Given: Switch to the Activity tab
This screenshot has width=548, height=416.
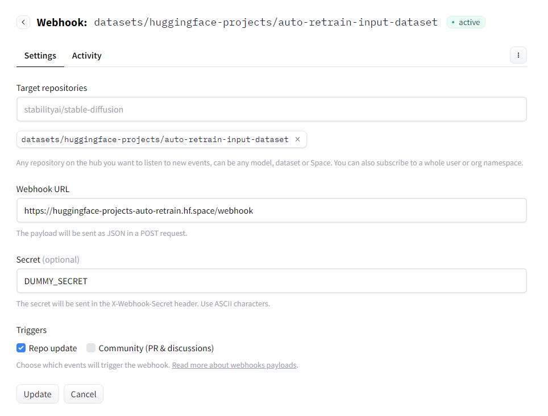Looking at the screenshot, I should tap(86, 55).
